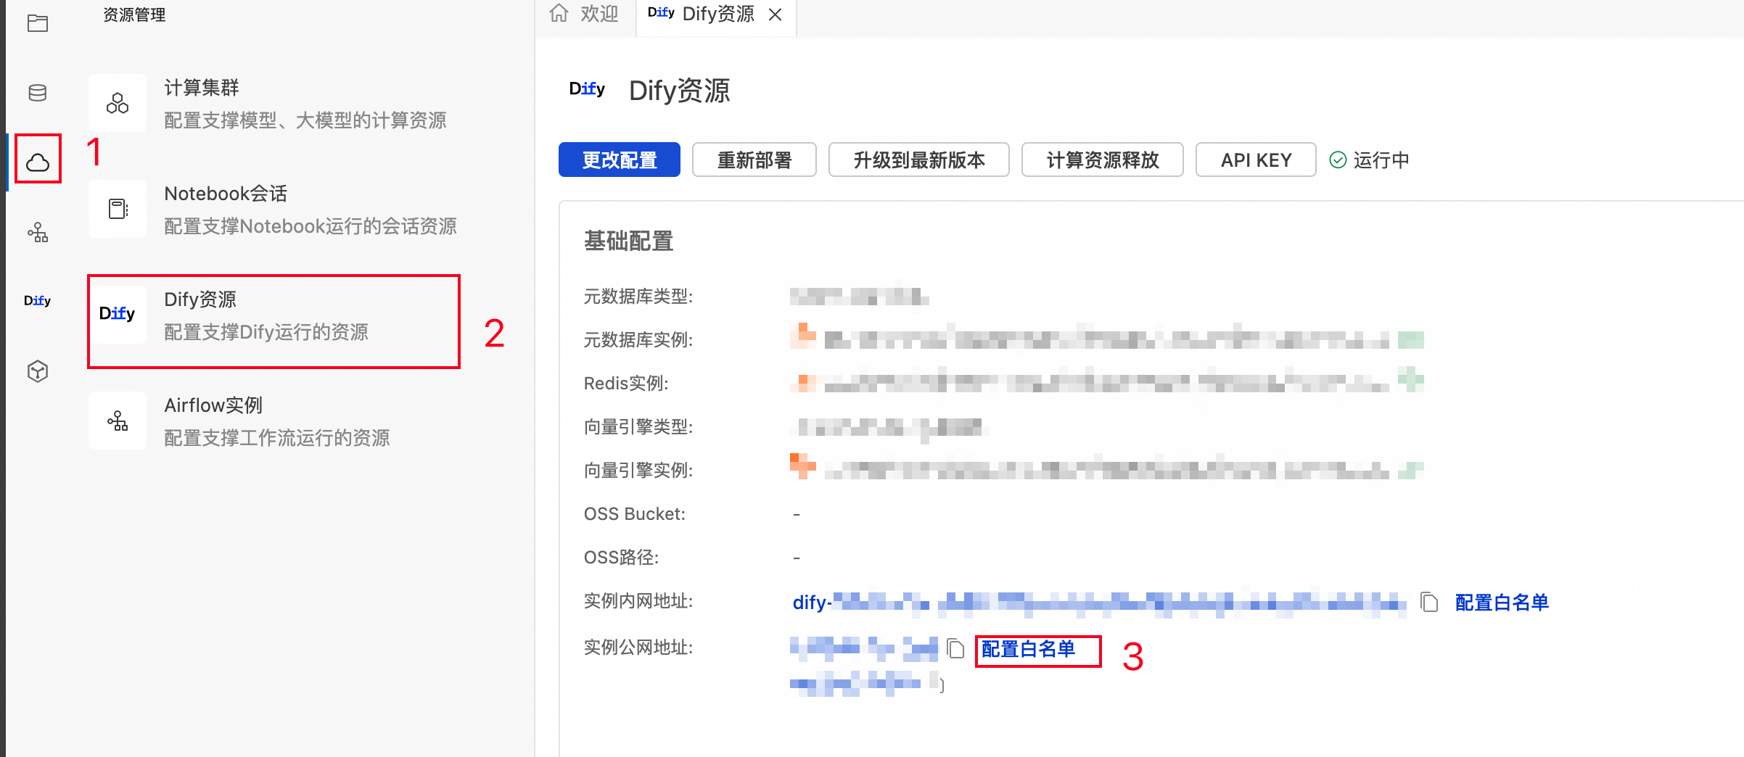This screenshot has width=1744, height=757.
Task: Click the Dify资源 page title
Action: point(680,91)
